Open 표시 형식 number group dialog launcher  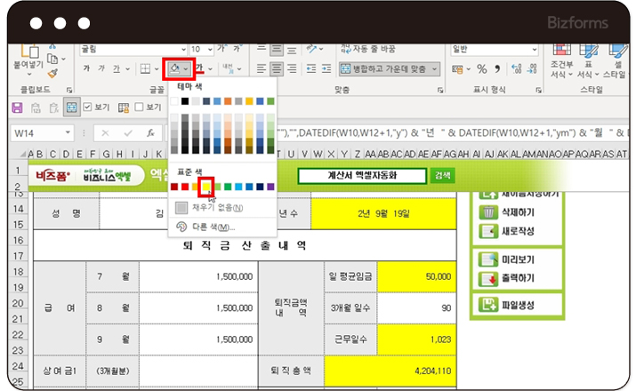pyautogui.click(x=538, y=90)
